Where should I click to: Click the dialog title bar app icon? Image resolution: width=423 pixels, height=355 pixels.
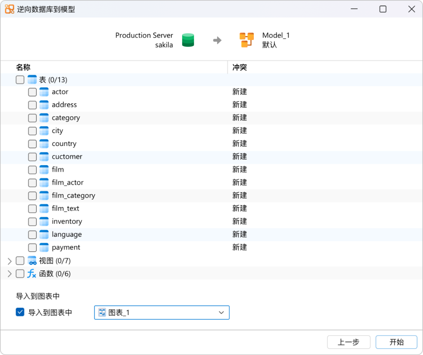(9, 9)
